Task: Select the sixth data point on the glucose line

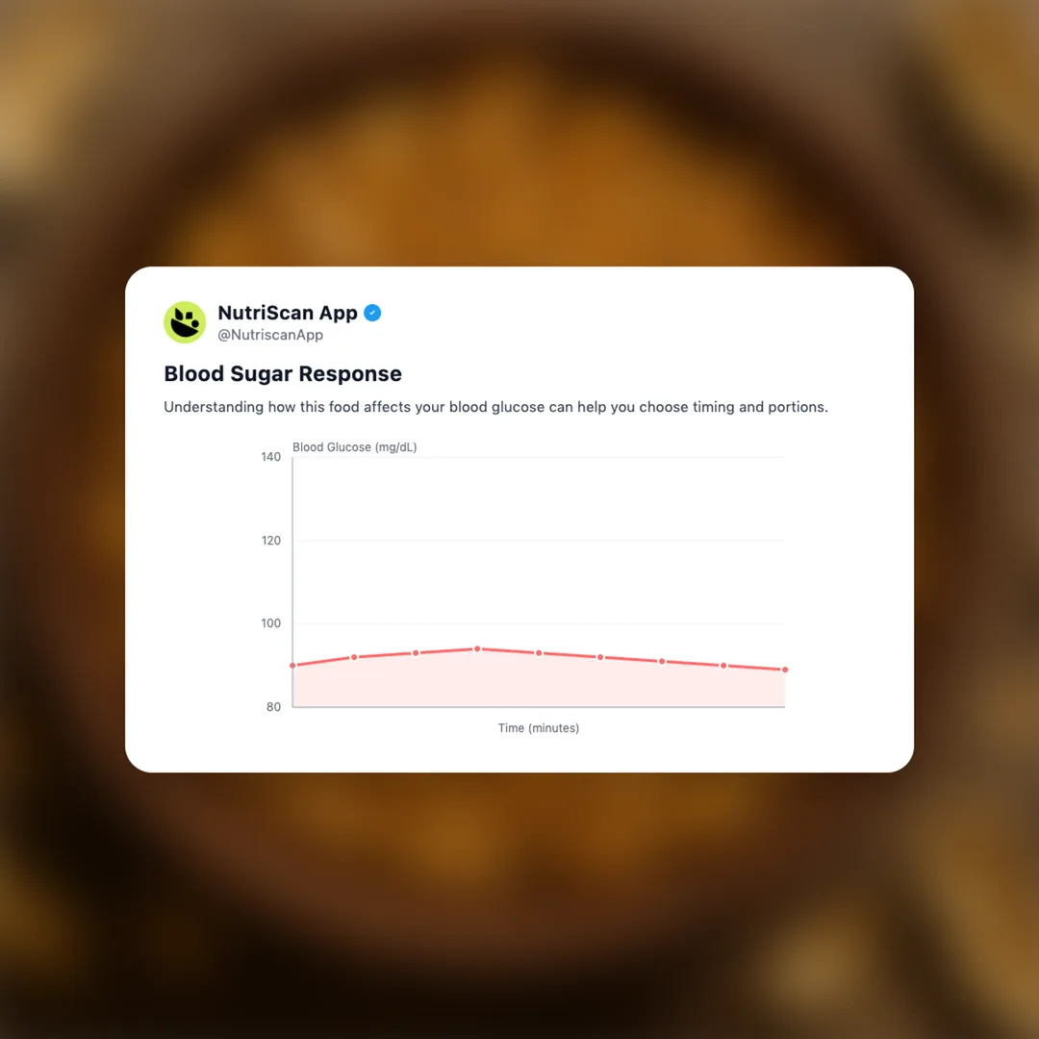Action: pyautogui.click(x=600, y=657)
